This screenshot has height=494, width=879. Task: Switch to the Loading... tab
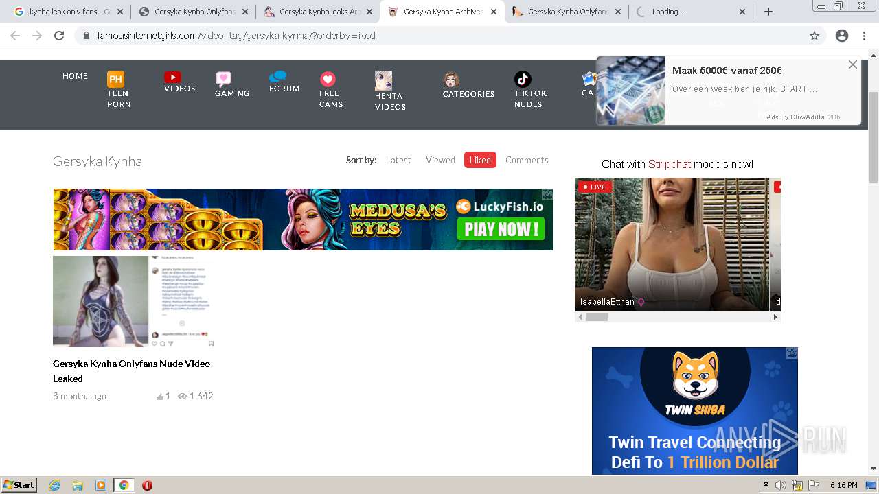[690, 12]
